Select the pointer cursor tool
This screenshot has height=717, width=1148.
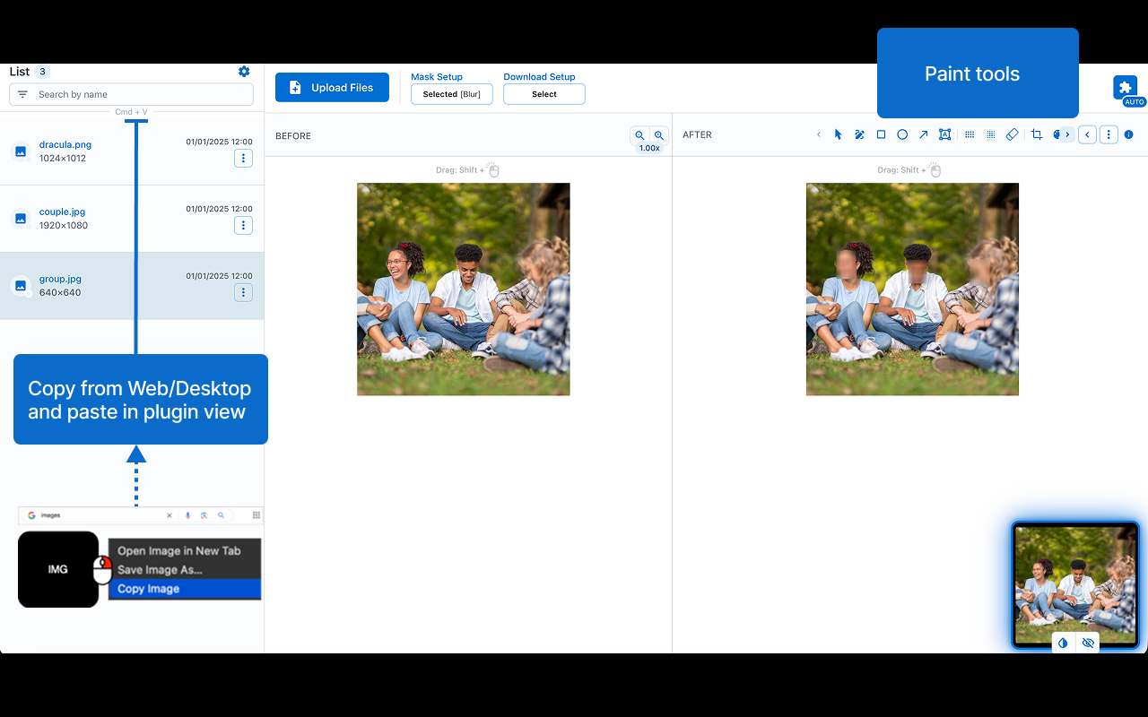coord(839,134)
